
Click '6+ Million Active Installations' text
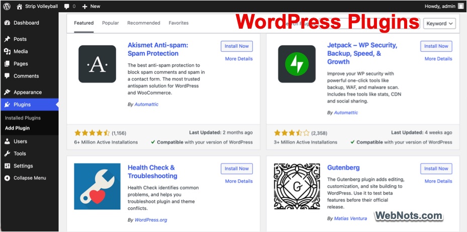pyautogui.click(x=106, y=142)
